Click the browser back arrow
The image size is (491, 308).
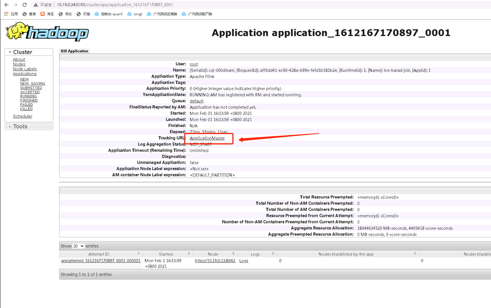tap(7, 5)
